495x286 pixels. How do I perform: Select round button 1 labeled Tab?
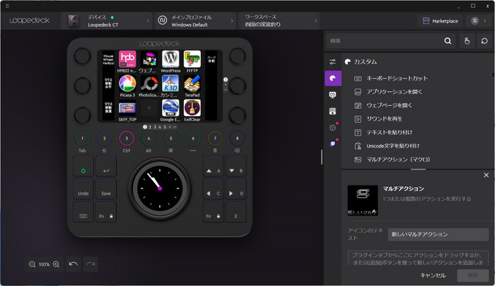pyautogui.click(x=83, y=138)
